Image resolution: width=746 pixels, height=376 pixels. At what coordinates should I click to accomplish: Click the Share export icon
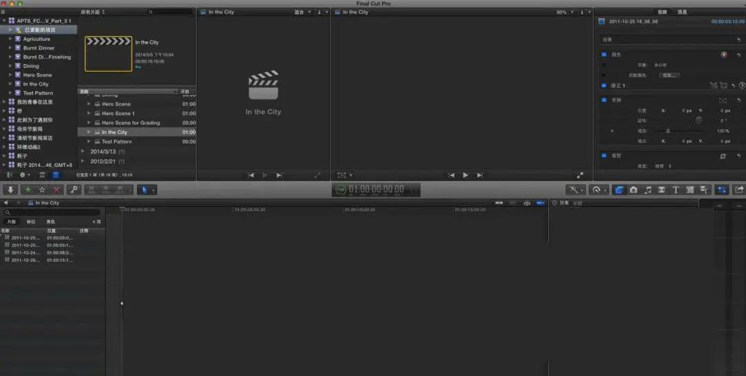click(739, 190)
